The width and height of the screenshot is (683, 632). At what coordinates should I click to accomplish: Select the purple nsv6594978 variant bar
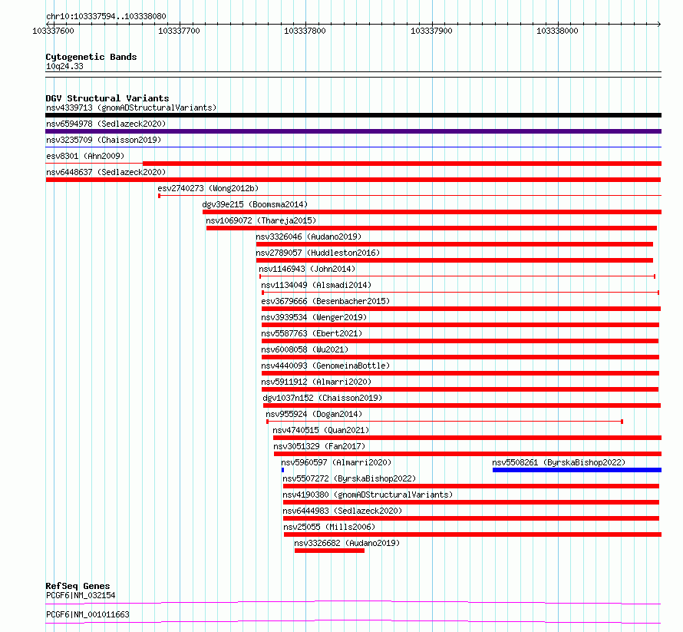tap(353, 131)
